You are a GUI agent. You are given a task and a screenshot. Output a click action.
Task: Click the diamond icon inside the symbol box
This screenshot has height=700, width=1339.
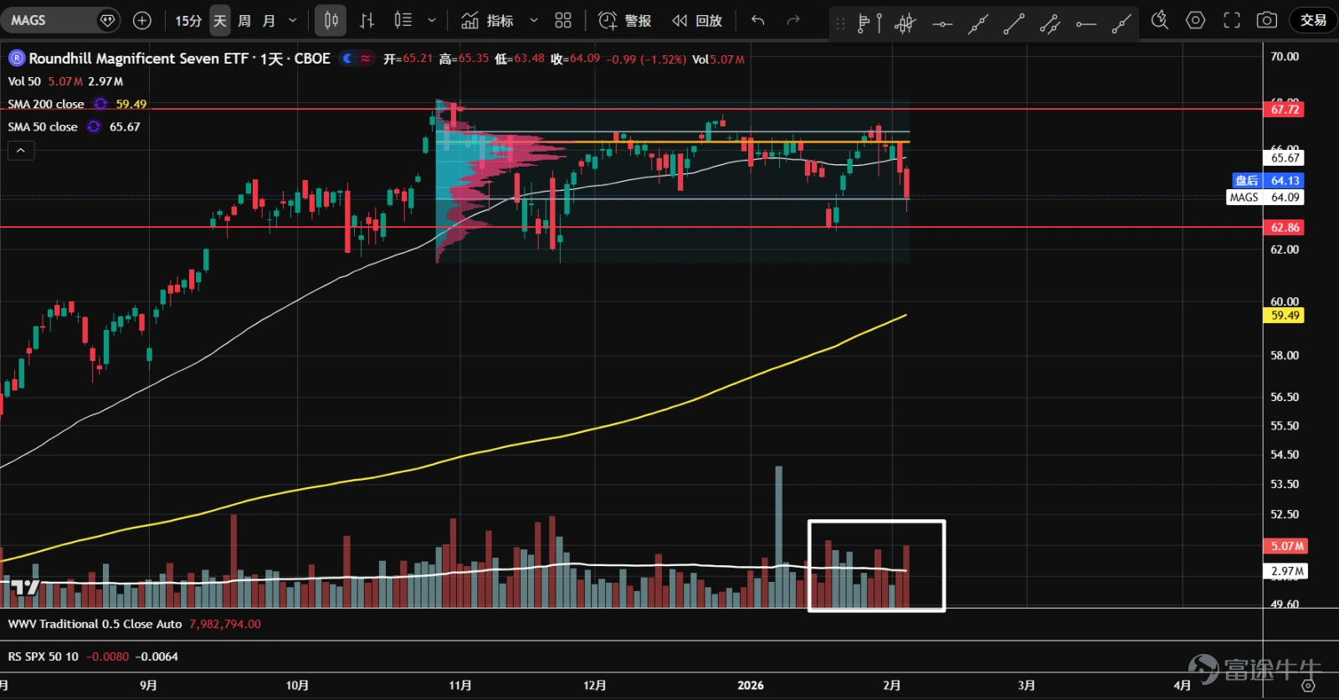[x=107, y=20]
